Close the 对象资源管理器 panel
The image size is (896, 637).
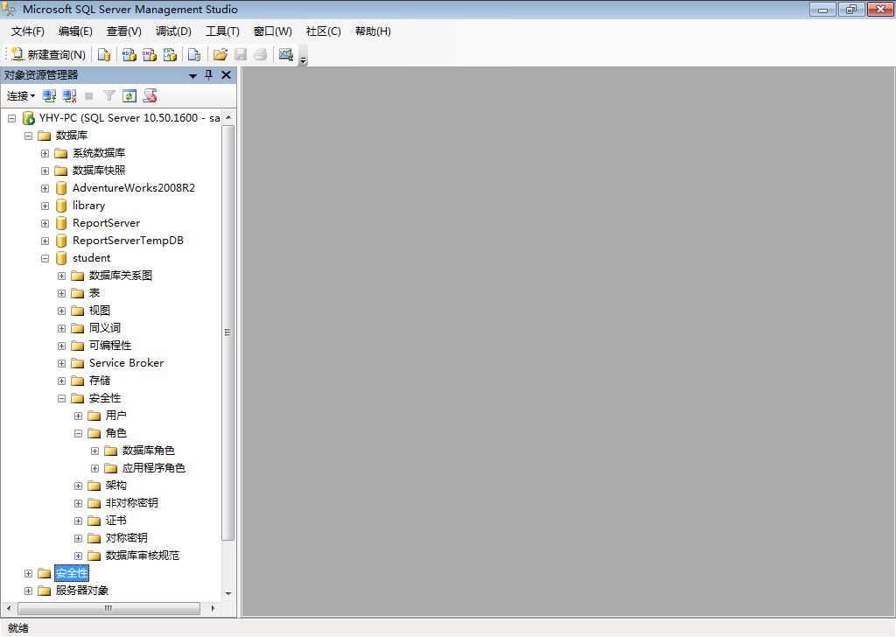227,75
